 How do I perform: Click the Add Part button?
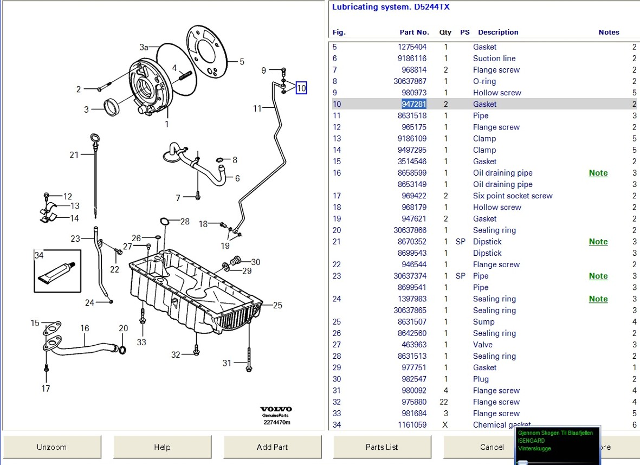click(272, 447)
